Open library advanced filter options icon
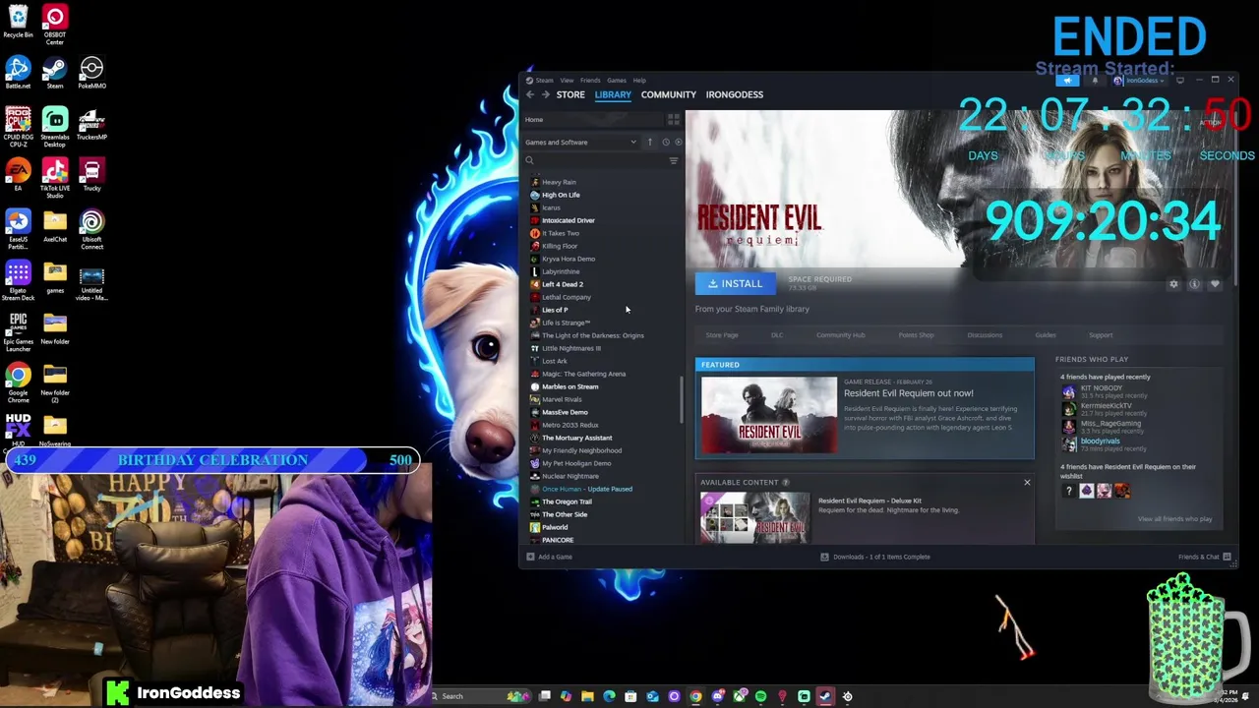The width and height of the screenshot is (1259, 708). (x=674, y=160)
